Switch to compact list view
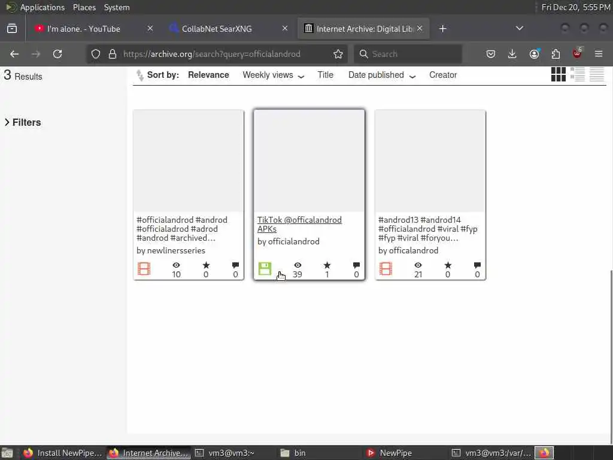613x460 pixels. (x=597, y=74)
